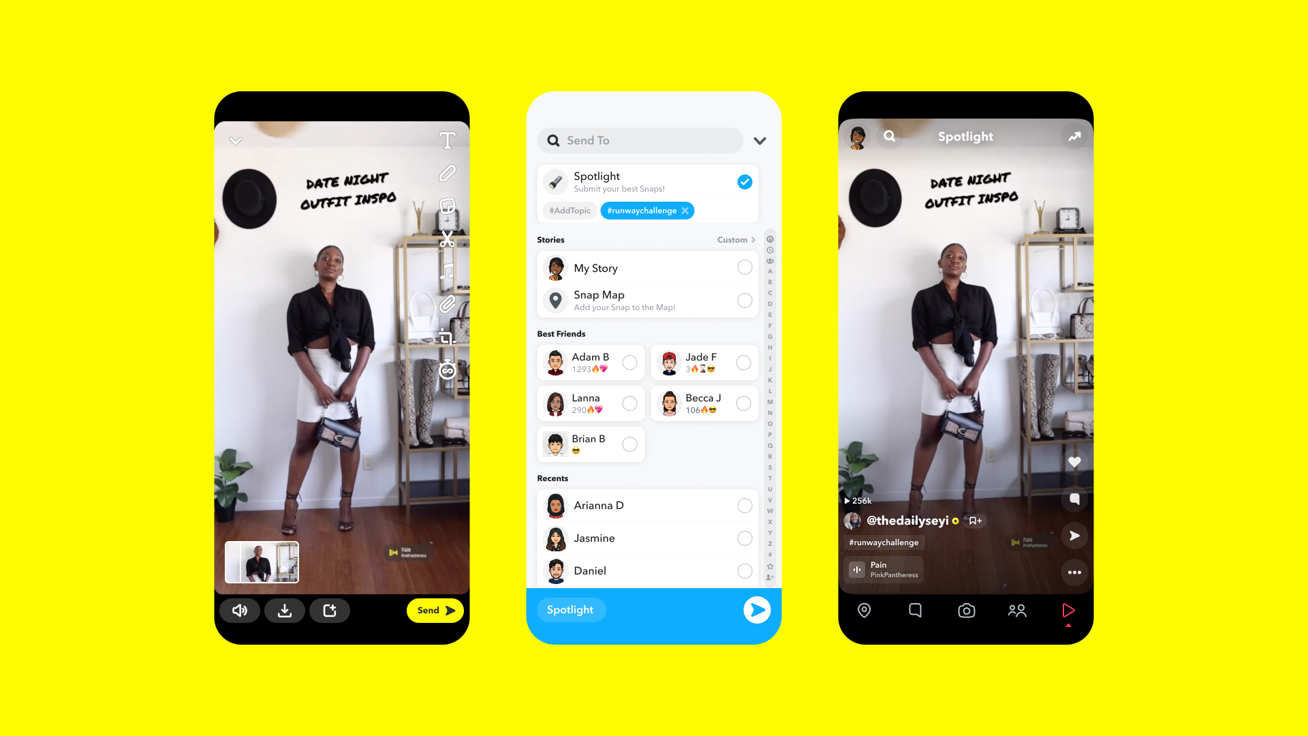Viewport: 1308px width, 736px height.
Task: Expand the Send To dropdown arrow
Action: tap(760, 141)
